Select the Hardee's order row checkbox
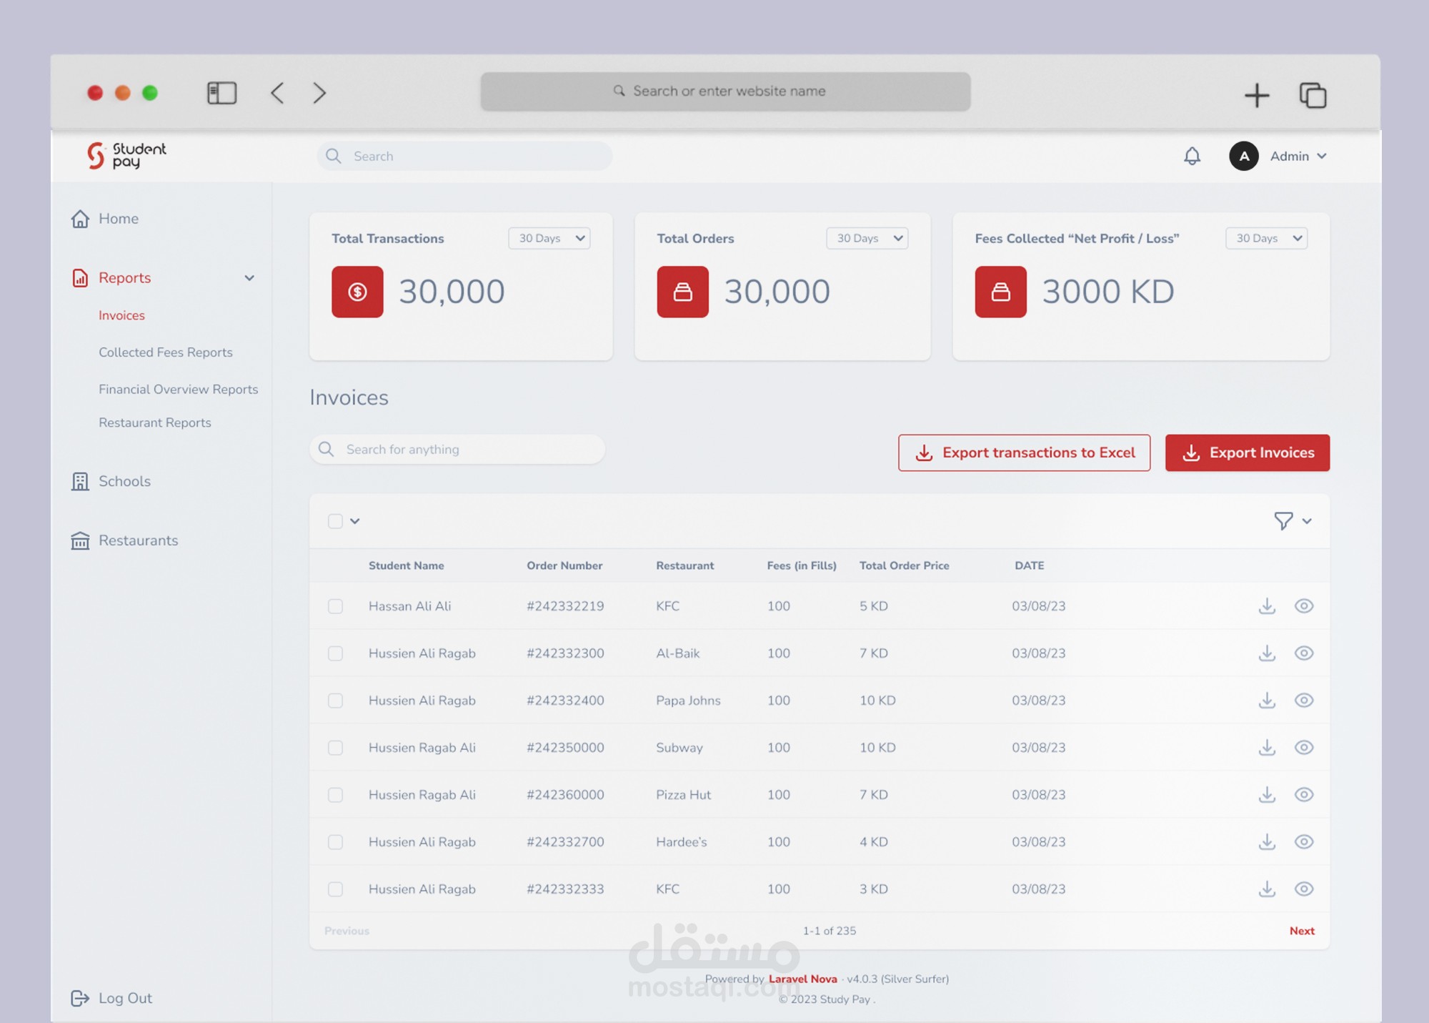This screenshot has height=1023, width=1429. (335, 842)
